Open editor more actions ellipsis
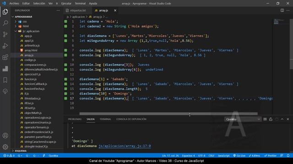The height and width of the screenshot is (164, 293). 288,10
